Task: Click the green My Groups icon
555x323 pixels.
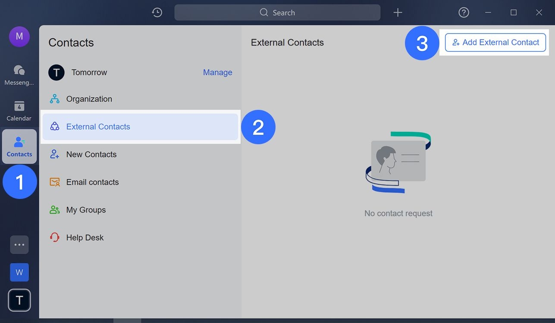Action: coord(54,210)
